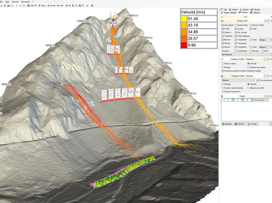This screenshot has height=203, width=272.
Task: Toggle the Isoipse checkbox
Action: click(x=236, y=29)
